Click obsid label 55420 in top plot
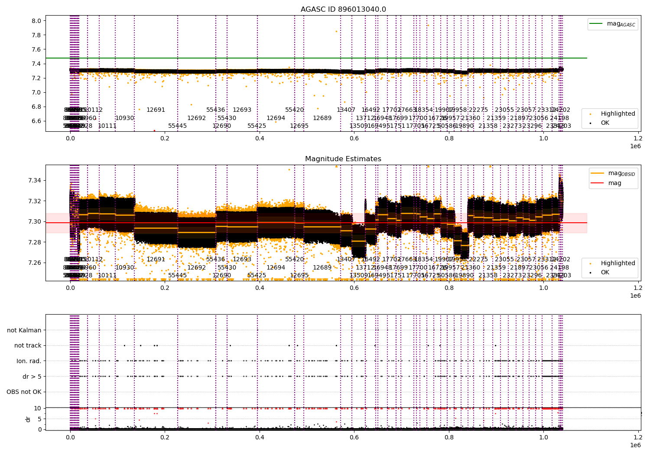 pyautogui.click(x=295, y=110)
